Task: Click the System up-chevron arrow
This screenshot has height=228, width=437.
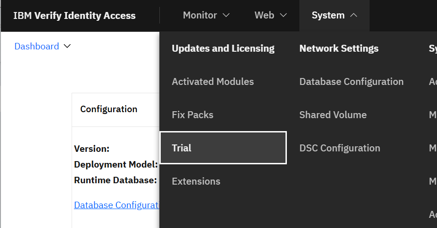Action: pos(353,15)
